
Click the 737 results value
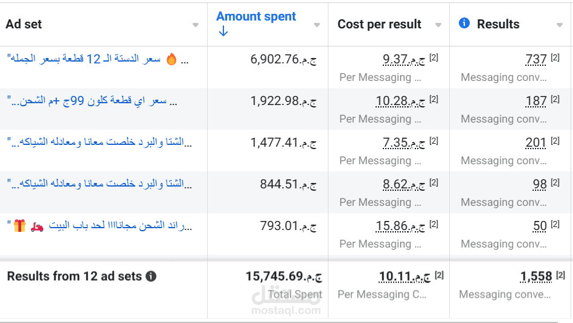536,59
